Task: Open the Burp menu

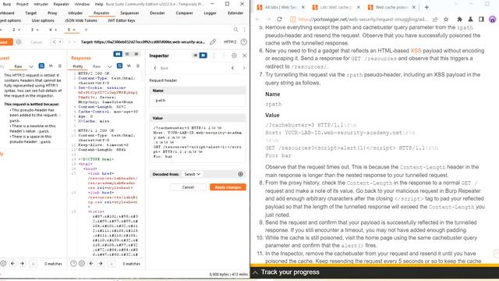Action: click(7, 4)
